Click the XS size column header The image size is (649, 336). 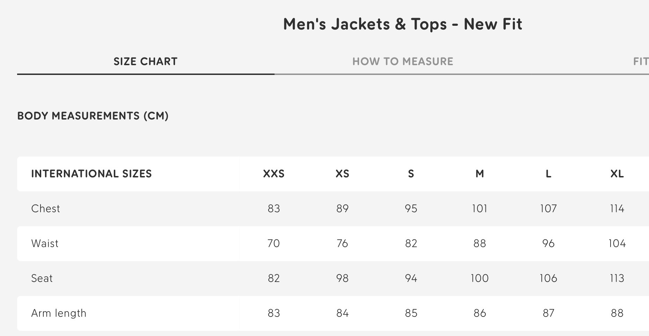point(342,174)
